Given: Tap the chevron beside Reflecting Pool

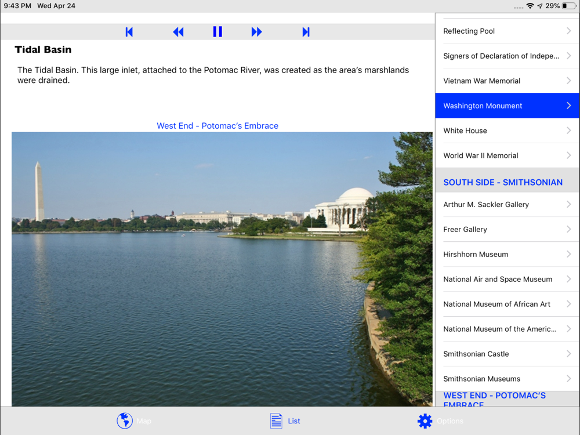Looking at the screenshot, I should 569,31.
